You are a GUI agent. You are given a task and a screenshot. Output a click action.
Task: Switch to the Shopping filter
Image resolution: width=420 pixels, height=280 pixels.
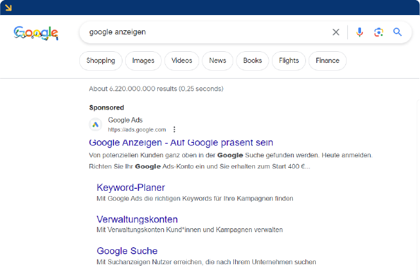(x=101, y=61)
